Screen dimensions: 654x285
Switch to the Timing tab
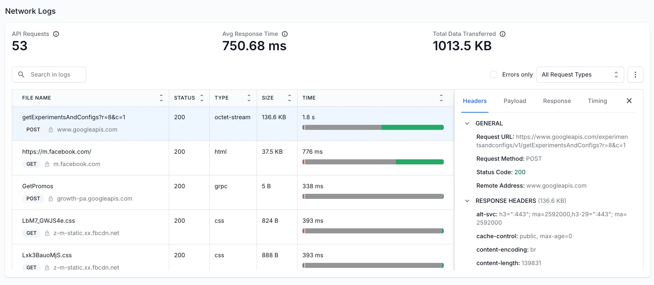[x=597, y=101]
